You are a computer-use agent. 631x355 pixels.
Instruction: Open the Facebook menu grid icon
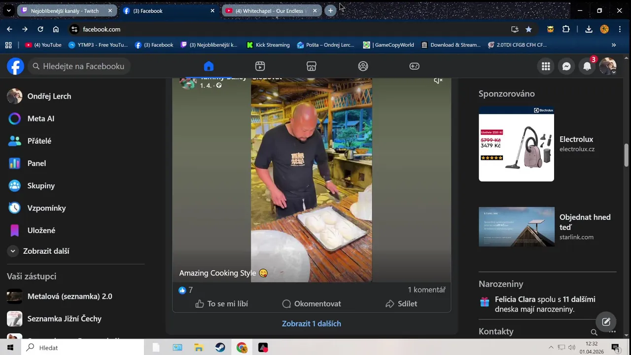[x=546, y=66]
